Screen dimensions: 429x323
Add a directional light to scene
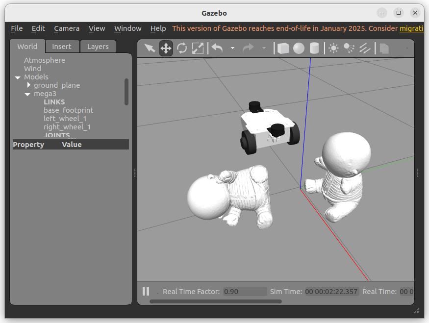(x=365, y=48)
